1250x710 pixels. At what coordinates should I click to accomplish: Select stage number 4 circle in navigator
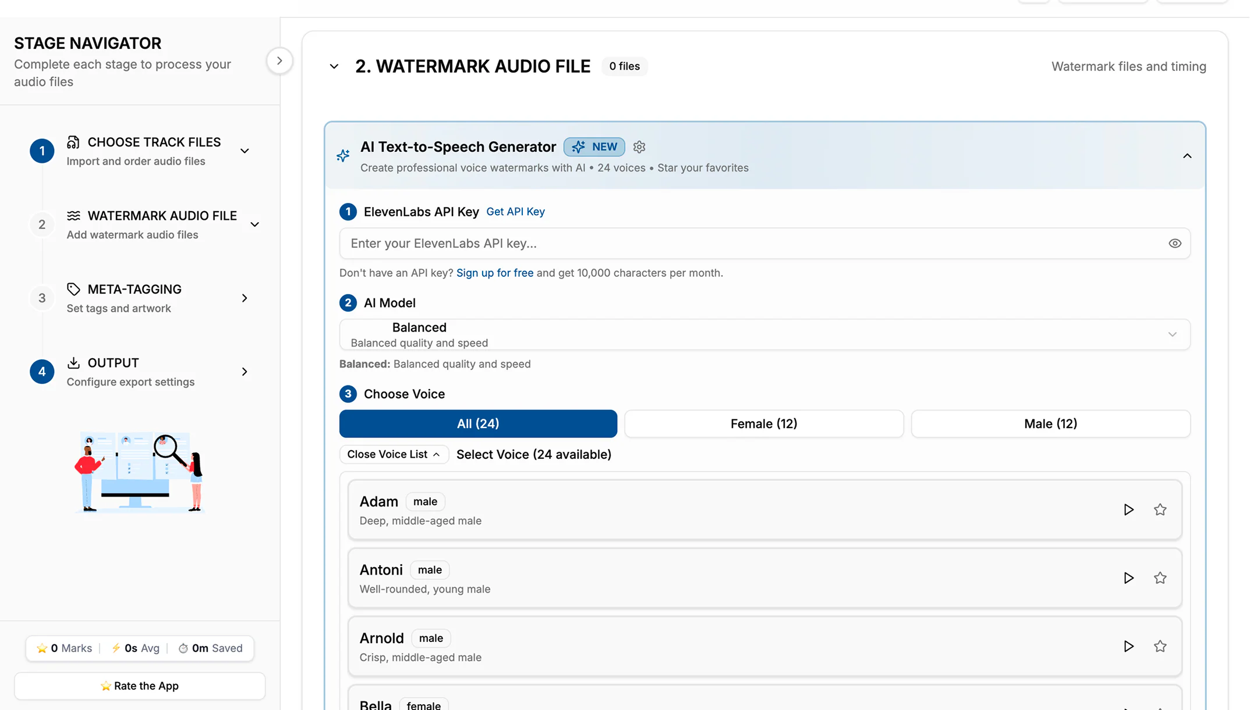pyautogui.click(x=42, y=372)
